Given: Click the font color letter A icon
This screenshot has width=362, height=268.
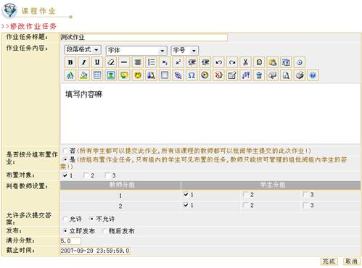Looking at the screenshot, I should pyautogui.click(x=70, y=75).
